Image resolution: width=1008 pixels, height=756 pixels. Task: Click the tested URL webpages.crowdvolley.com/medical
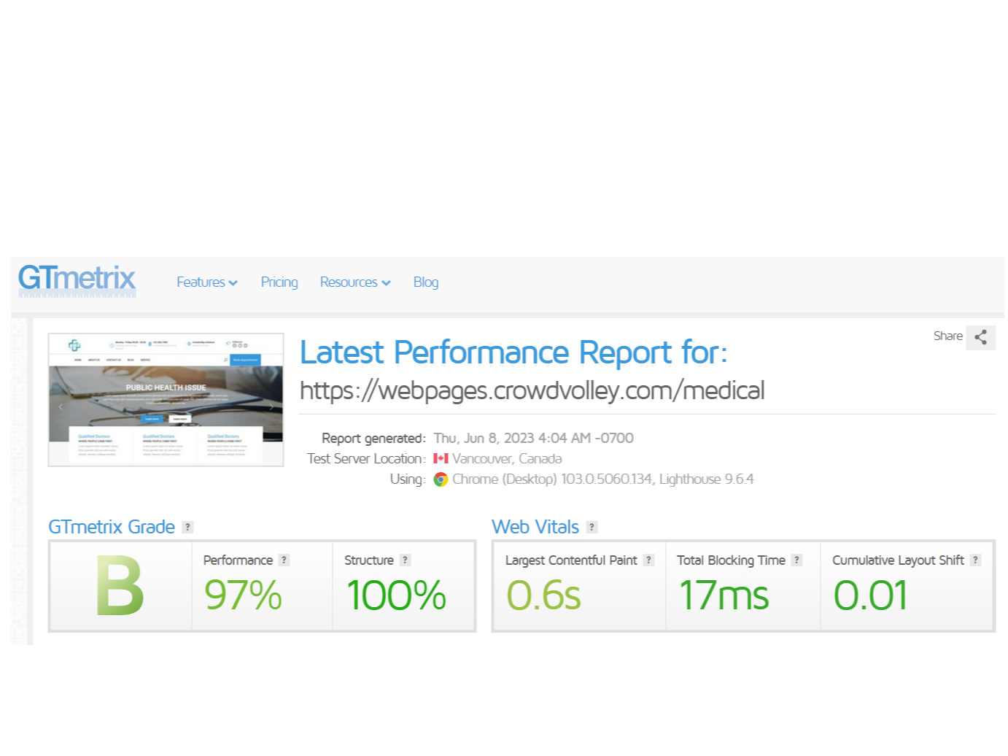[x=532, y=390]
